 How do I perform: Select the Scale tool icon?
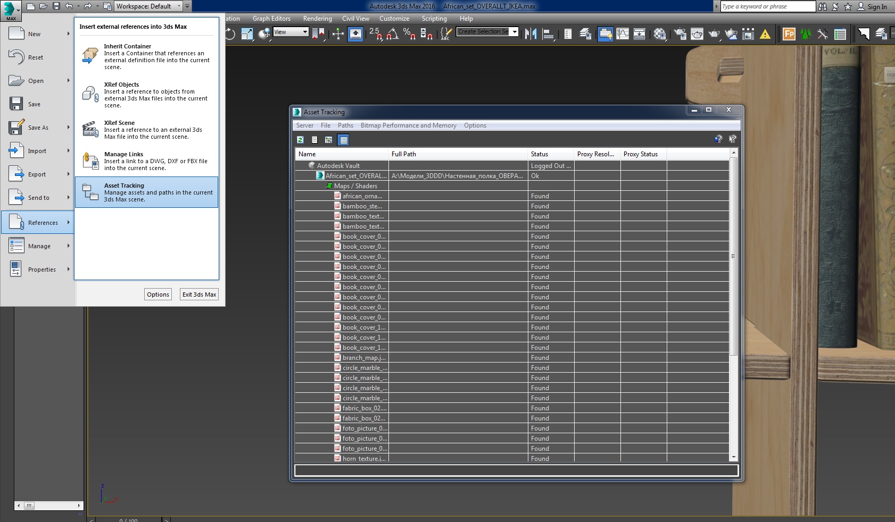pyautogui.click(x=247, y=34)
